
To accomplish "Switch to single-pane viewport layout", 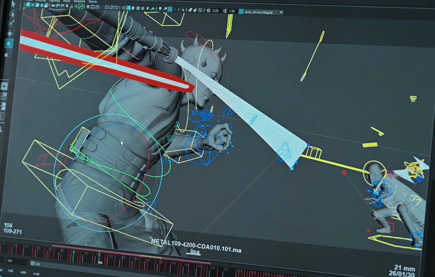I will click(4, 86).
